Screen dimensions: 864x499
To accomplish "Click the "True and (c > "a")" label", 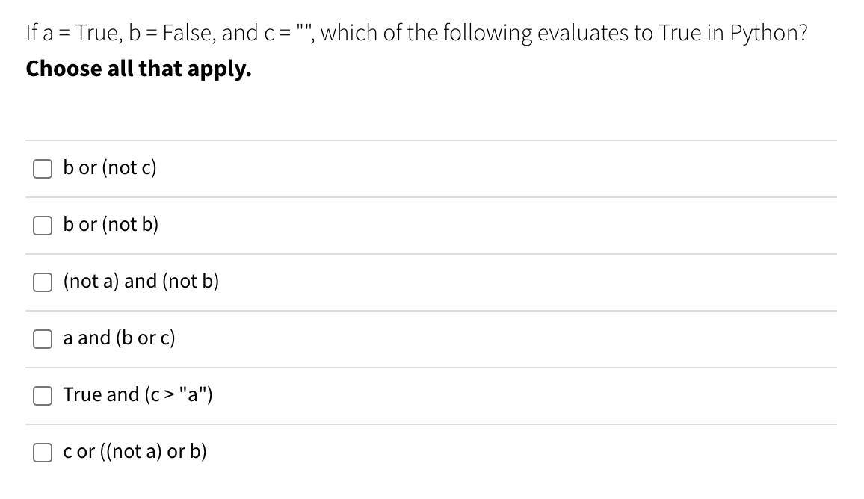I will click(x=138, y=394).
